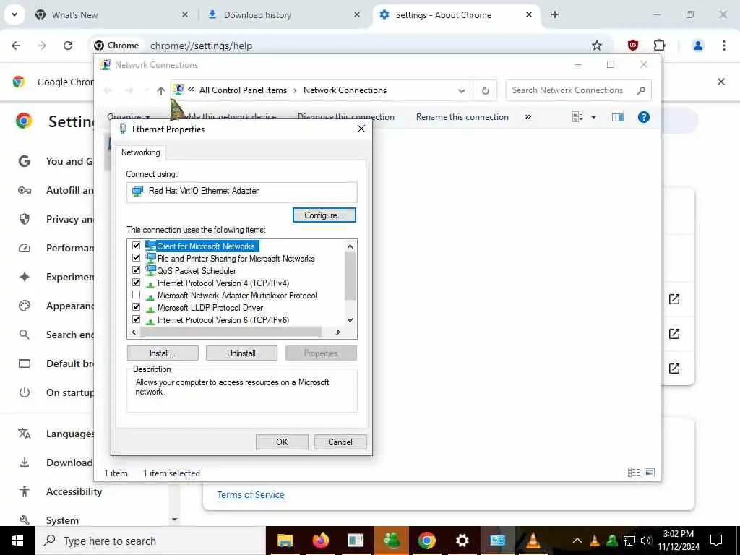Enable Microsoft Network Adapter Multiplexor Protocol checkbox
The width and height of the screenshot is (740, 555).
(137, 295)
